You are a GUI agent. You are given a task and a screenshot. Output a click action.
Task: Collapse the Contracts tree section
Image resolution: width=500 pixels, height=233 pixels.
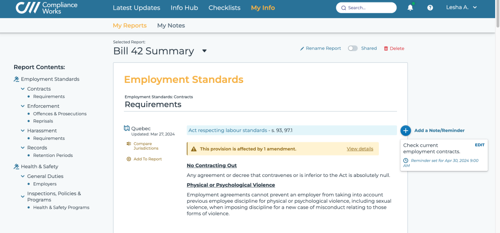(22, 89)
